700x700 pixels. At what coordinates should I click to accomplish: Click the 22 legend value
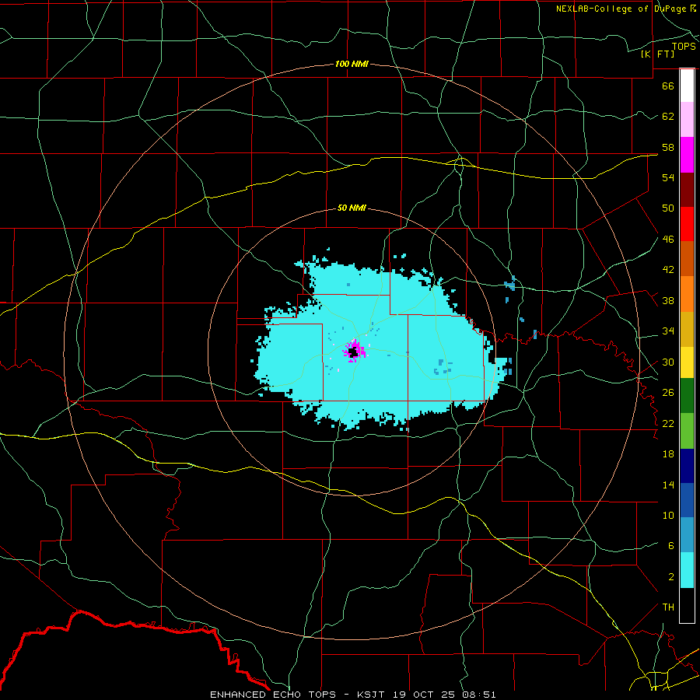(668, 424)
